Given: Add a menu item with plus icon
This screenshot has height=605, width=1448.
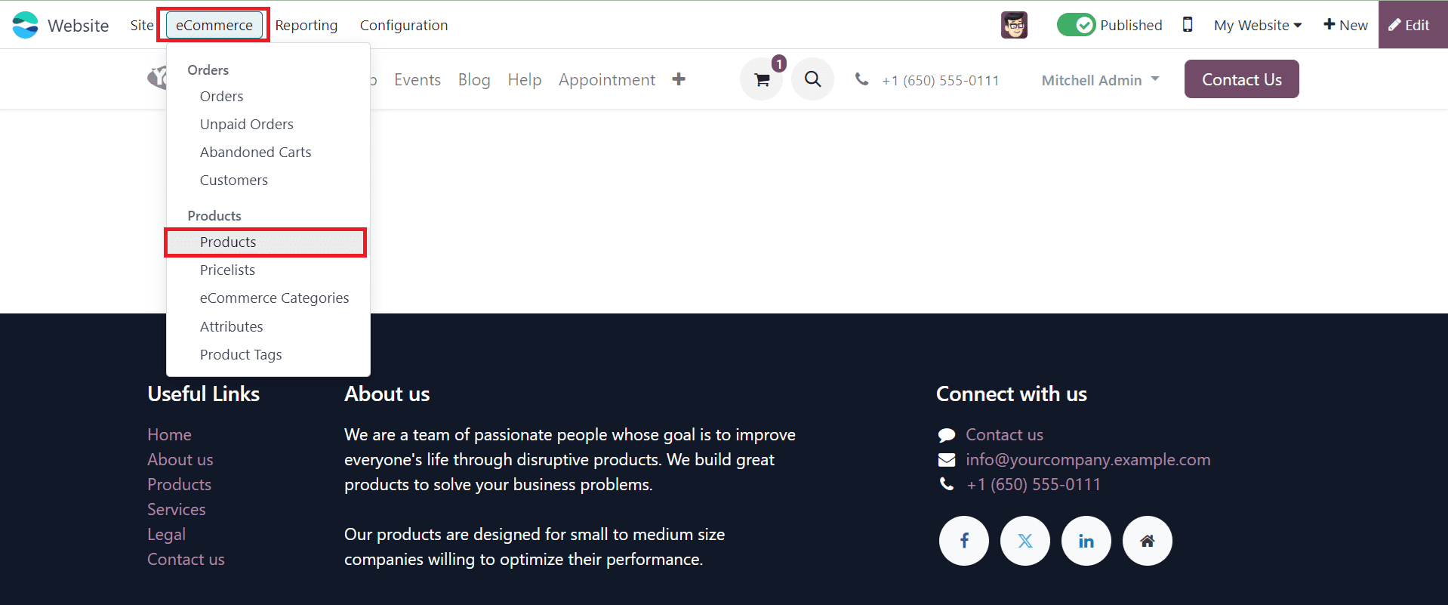Looking at the screenshot, I should click(679, 79).
